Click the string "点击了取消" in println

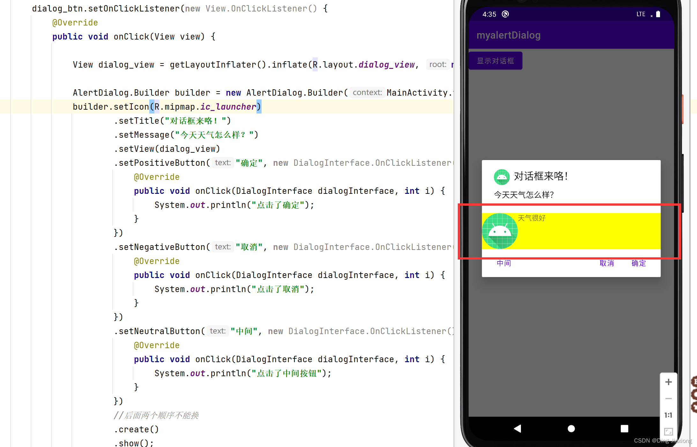(x=278, y=289)
